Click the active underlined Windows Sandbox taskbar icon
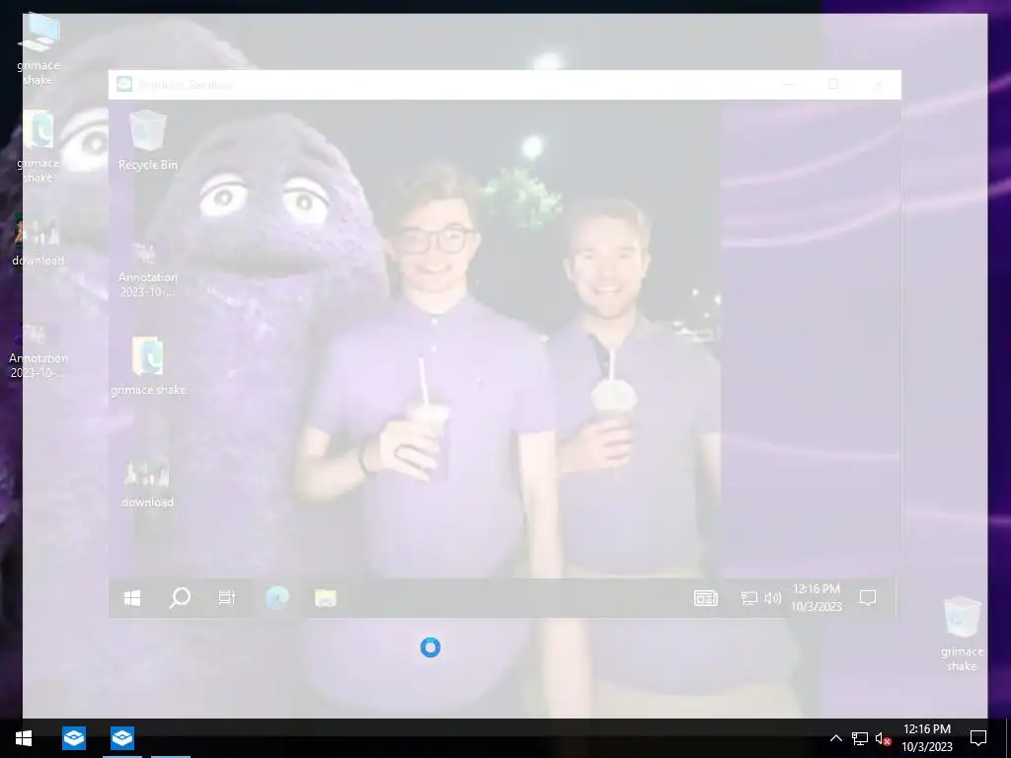Viewport: 1011px width, 758px height. coord(121,738)
